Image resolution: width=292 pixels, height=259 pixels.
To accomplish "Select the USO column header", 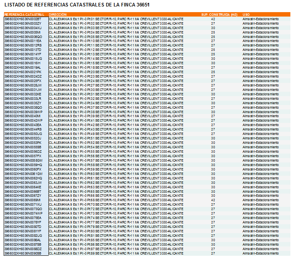I will (x=246, y=14).
